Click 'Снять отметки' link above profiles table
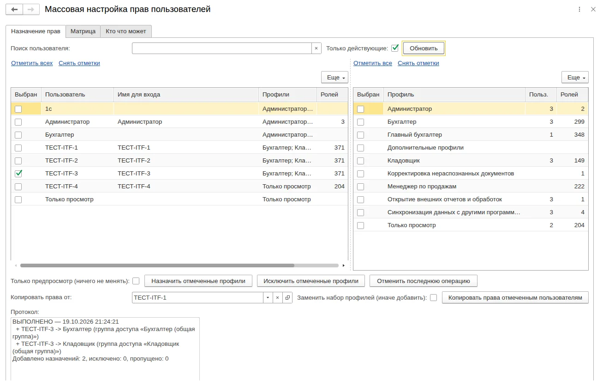 418,63
